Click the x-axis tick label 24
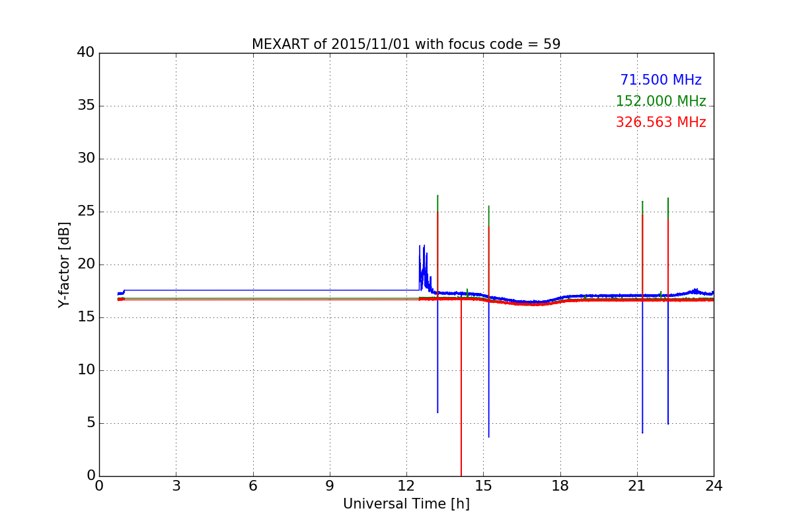The image size is (793, 529). pos(714,486)
